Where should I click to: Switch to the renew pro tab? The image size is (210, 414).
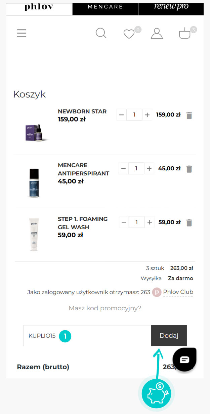[x=171, y=7]
